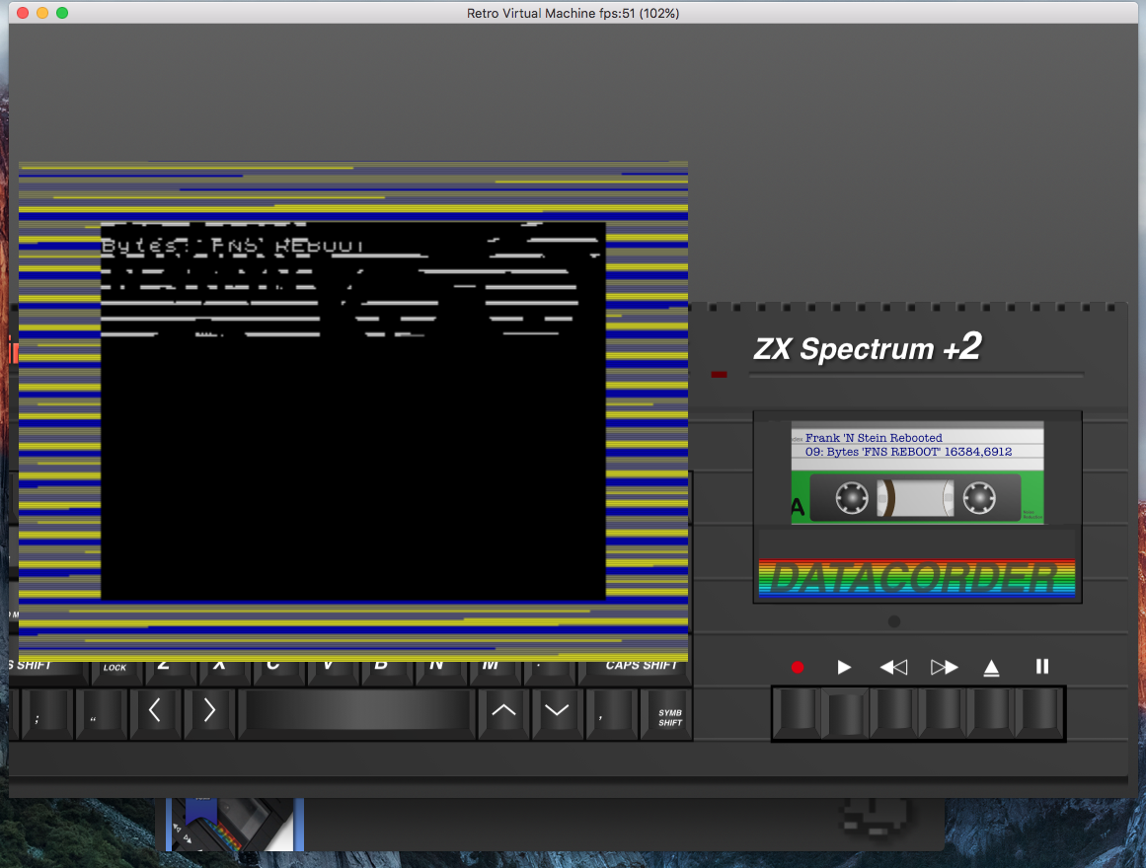
Task: Click the red record tape icon
Action: coord(798,667)
